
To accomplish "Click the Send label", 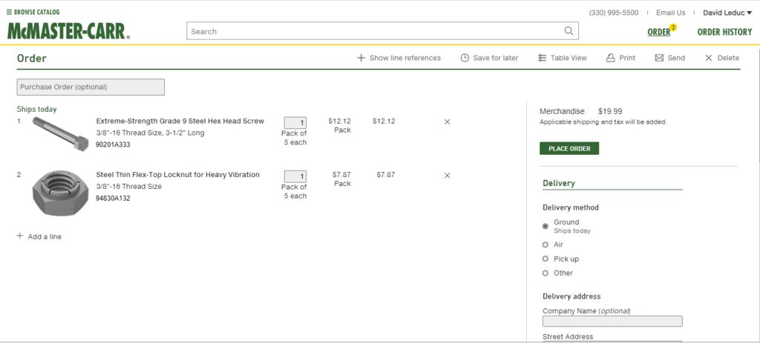I will 676,58.
